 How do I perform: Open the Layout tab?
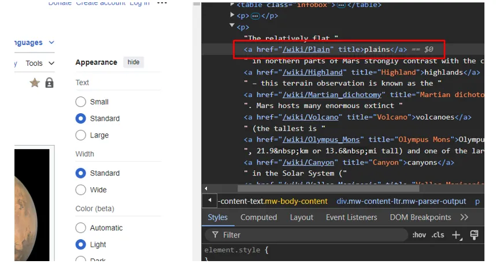pyautogui.click(x=301, y=217)
